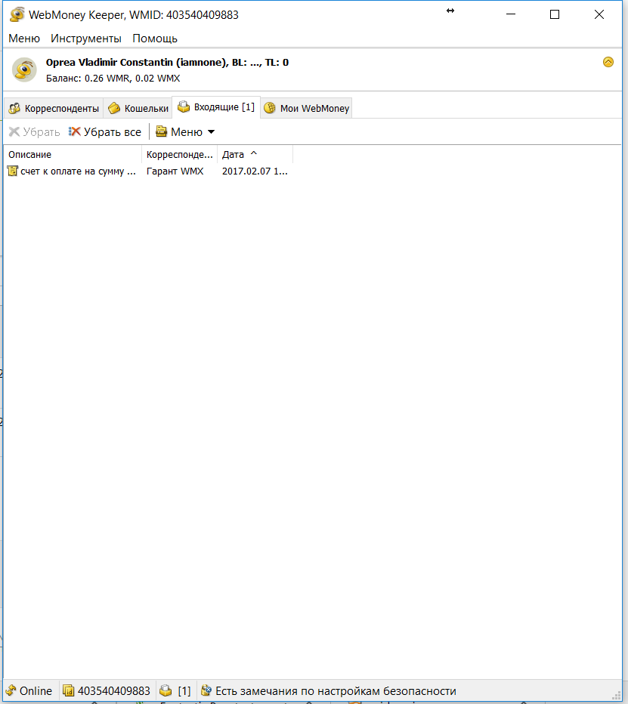628x704 pixels.
Task: Toggle sort order on Дата column
Action: point(255,154)
